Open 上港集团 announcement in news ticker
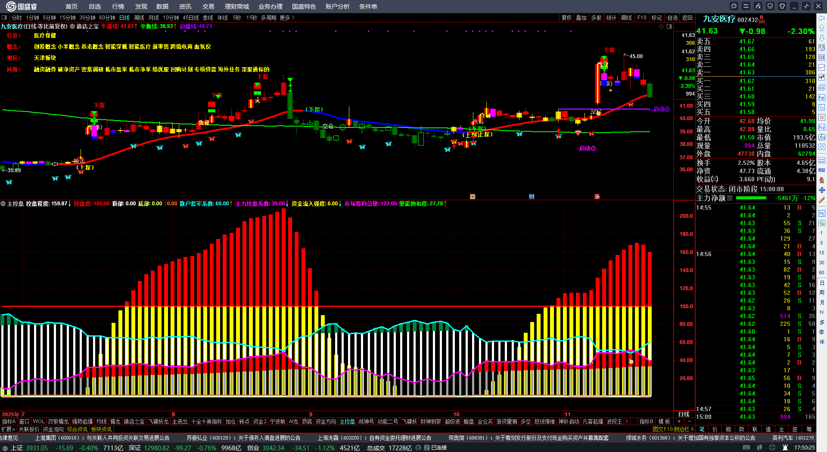Image resolution: width=827 pixels, height=452 pixels. click(x=102, y=438)
